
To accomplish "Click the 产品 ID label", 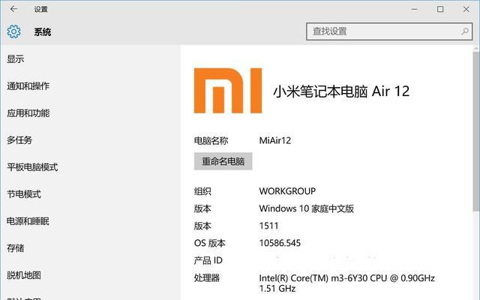I will coord(208,260).
